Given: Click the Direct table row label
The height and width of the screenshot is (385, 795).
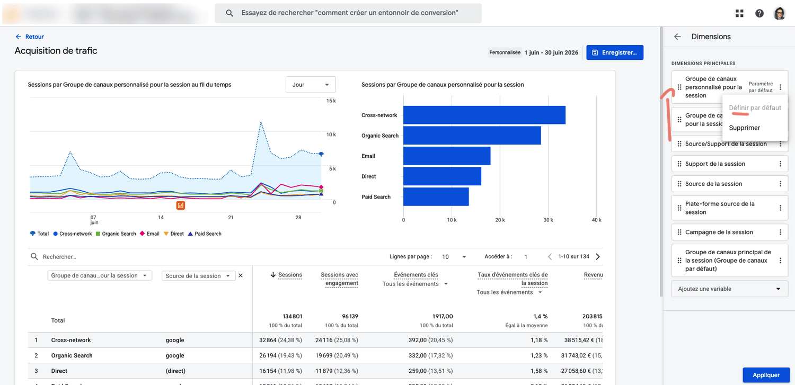Looking at the screenshot, I should 60,371.
